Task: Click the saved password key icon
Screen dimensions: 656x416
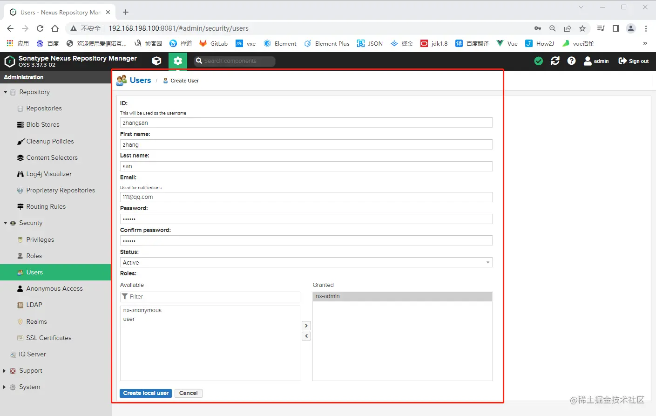Action: pyautogui.click(x=538, y=28)
